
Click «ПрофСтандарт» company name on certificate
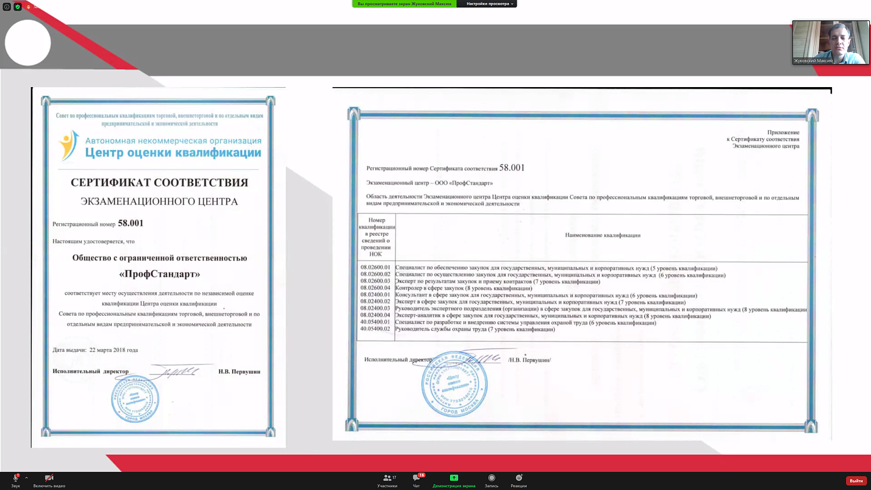pos(160,274)
